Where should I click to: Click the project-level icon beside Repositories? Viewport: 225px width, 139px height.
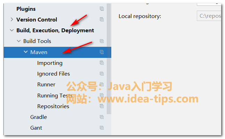tap(102, 106)
